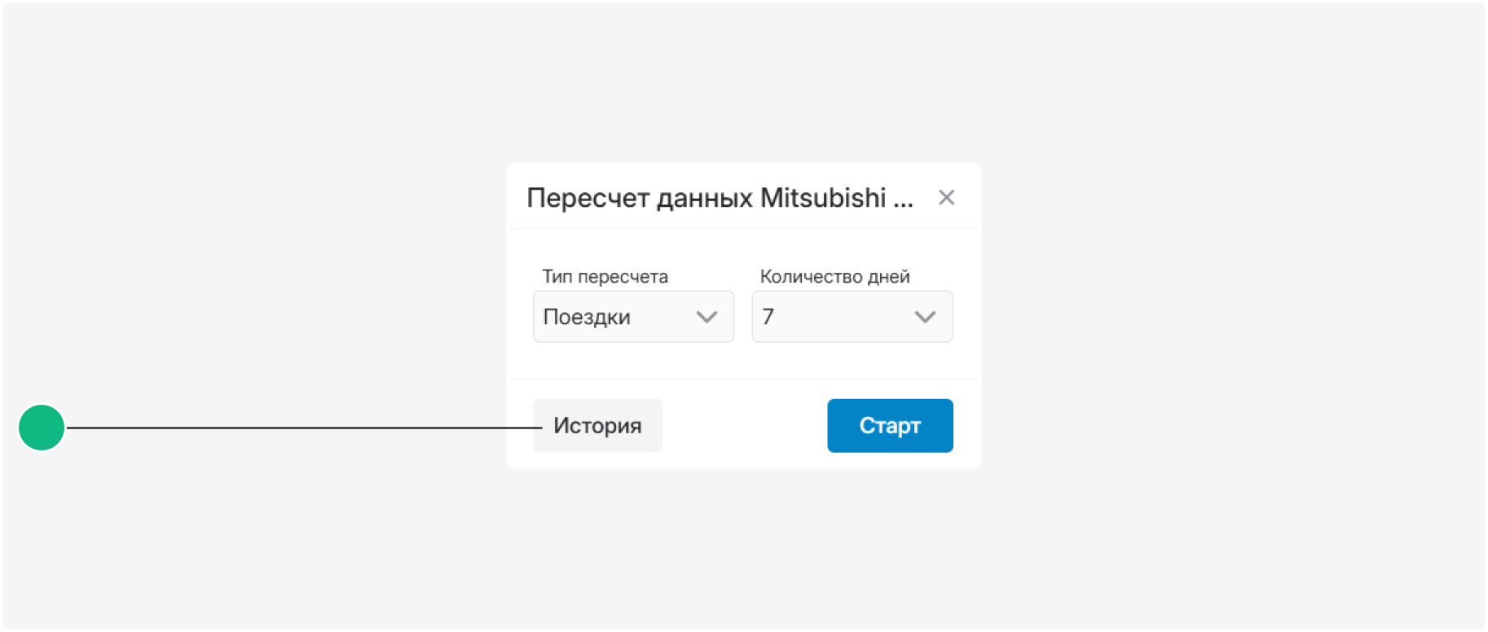Screen dimensions: 1488x632
Task: Click the История button
Action: [x=597, y=426]
